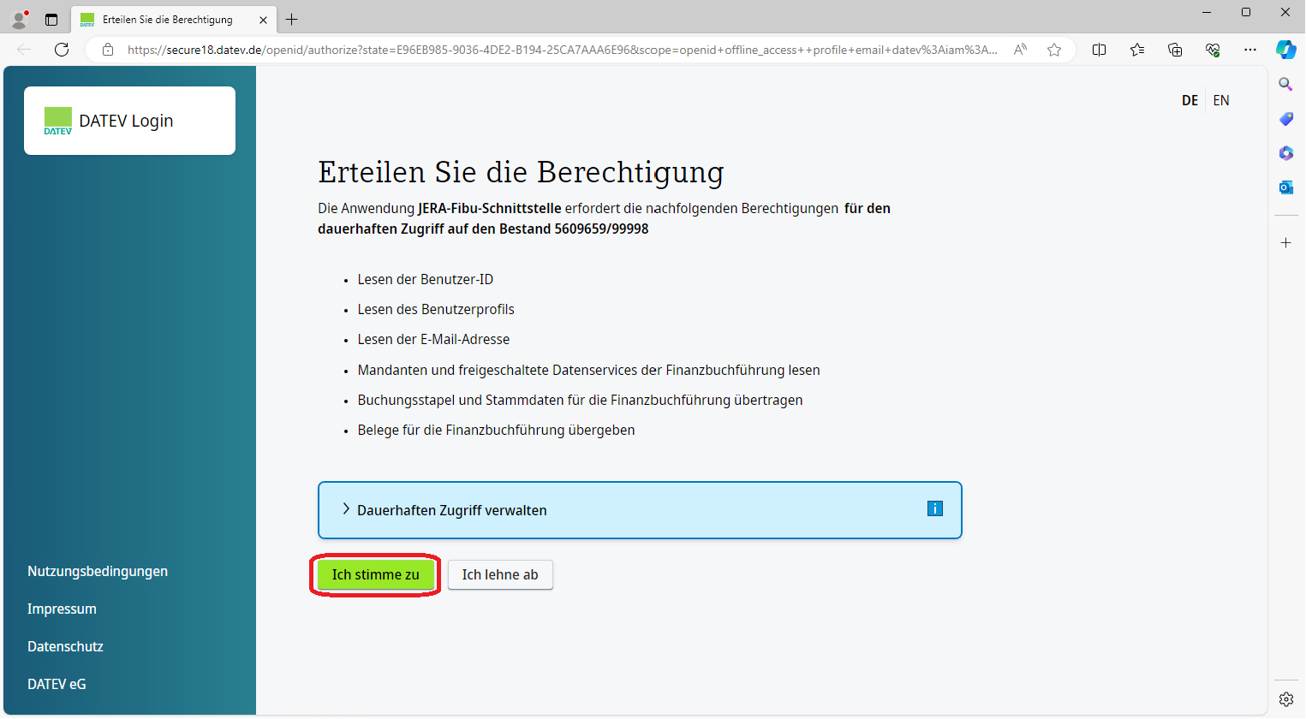The height and width of the screenshot is (719, 1306).
Task: Click the DATEV Login logo
Action: (x=110, y=121)
